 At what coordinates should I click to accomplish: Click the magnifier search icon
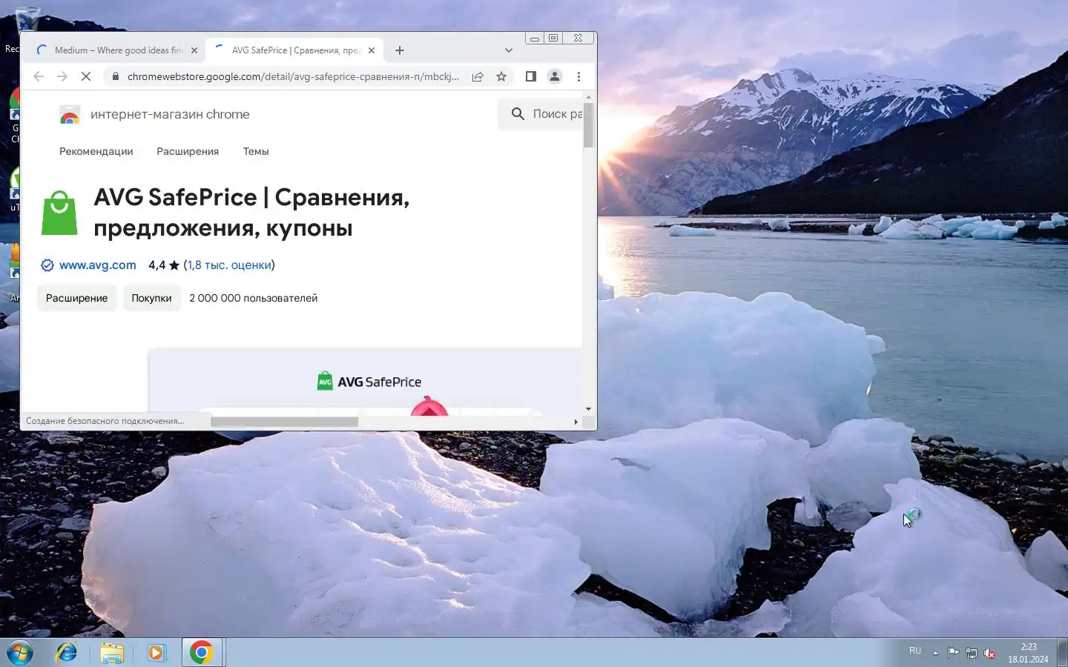[x=518, y=113]
